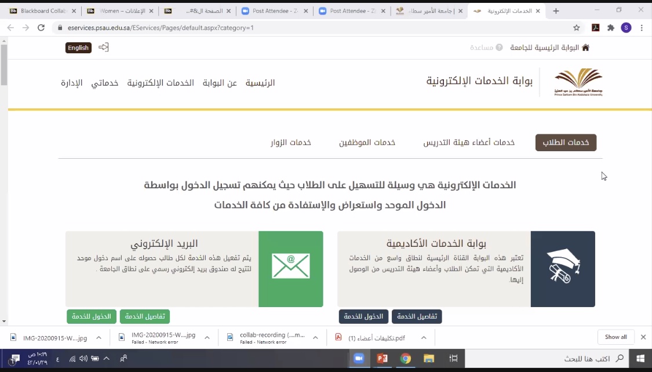The height and width of the screenshot is (372, 652).
Task: Open the Extensions puzzle icon
Action: tap(610, 28)
